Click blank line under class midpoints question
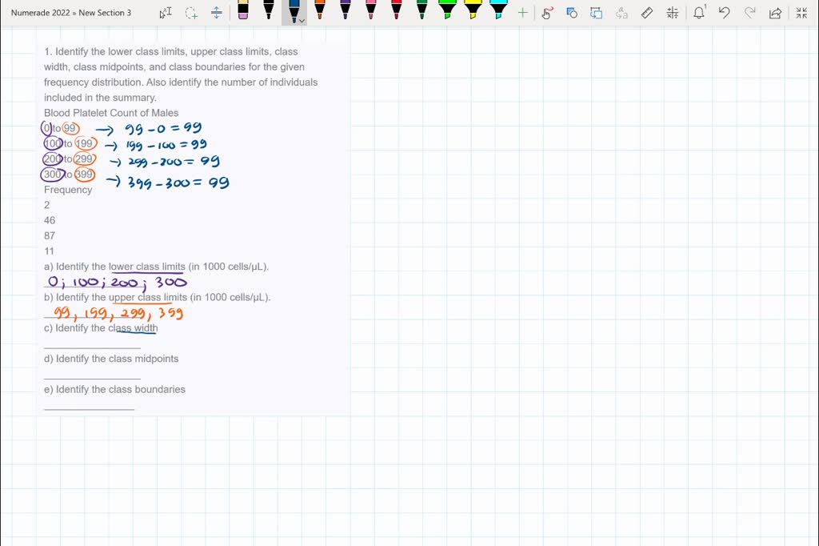This screenshot has width=819, height=546. 92,378
